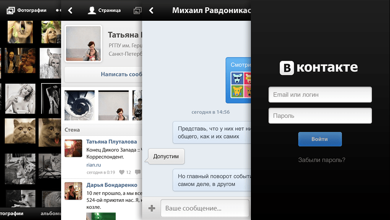390x220 pixels.
Task: Click сегодня в 0:19 post timestamp
Action: [x=101, y=172]
